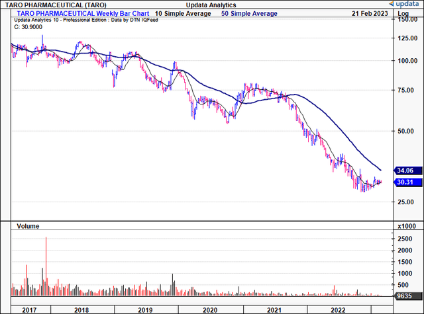Select the 50 Simple Average legend
Screen dimensions: 424x314
coord(249,13)
